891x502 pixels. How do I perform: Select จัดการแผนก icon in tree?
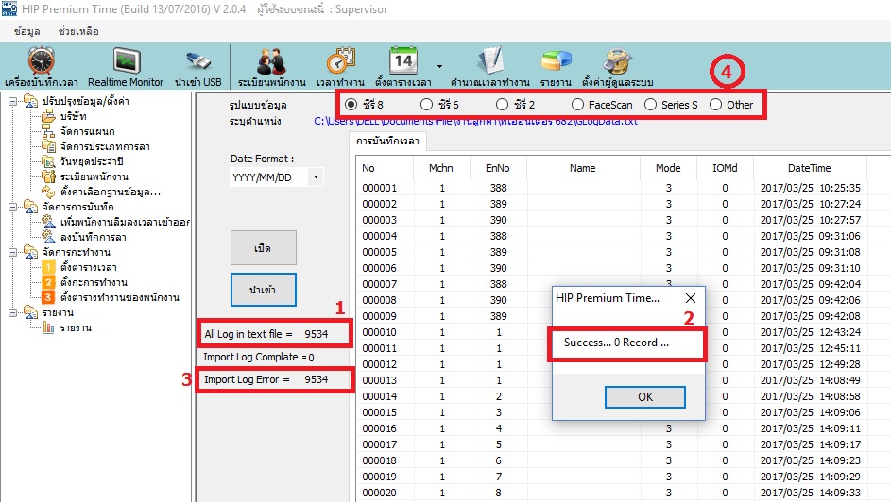tap(48, 131)
